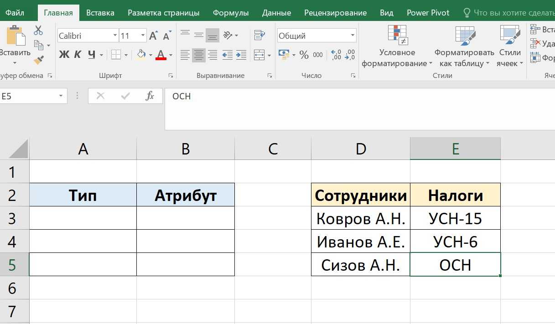Expand the Общий number format dropdown
The height and width of the screenshot is (324, 555).
[353, 36]
